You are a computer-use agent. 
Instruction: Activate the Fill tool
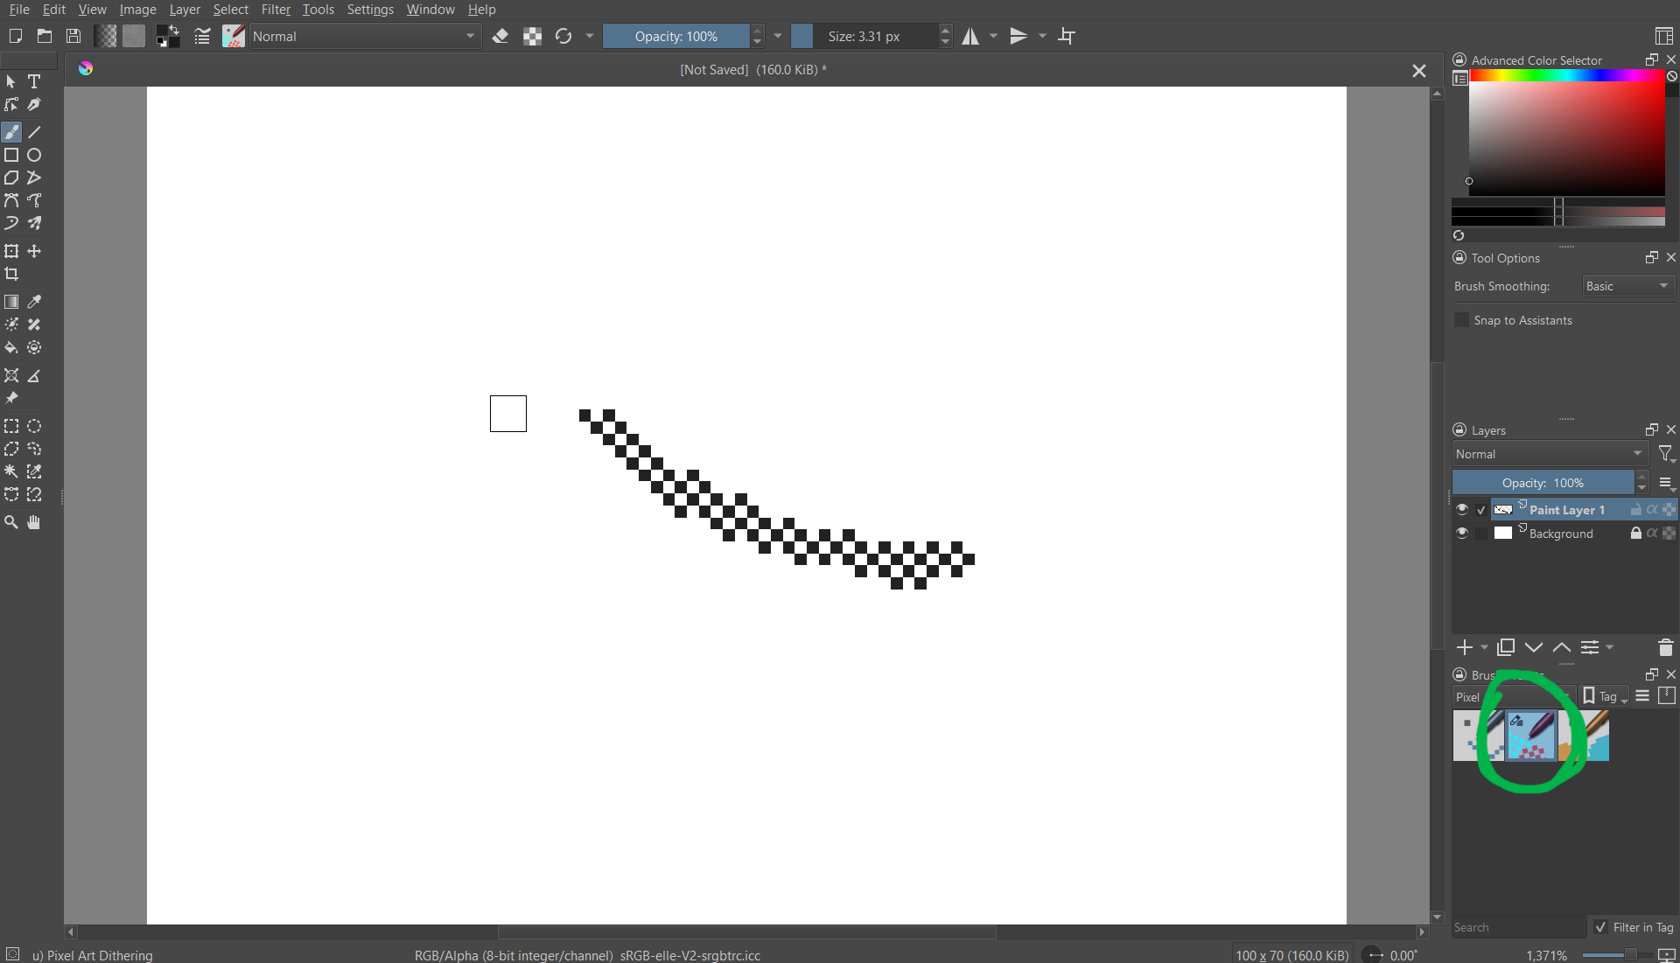[x=11, y=347]
